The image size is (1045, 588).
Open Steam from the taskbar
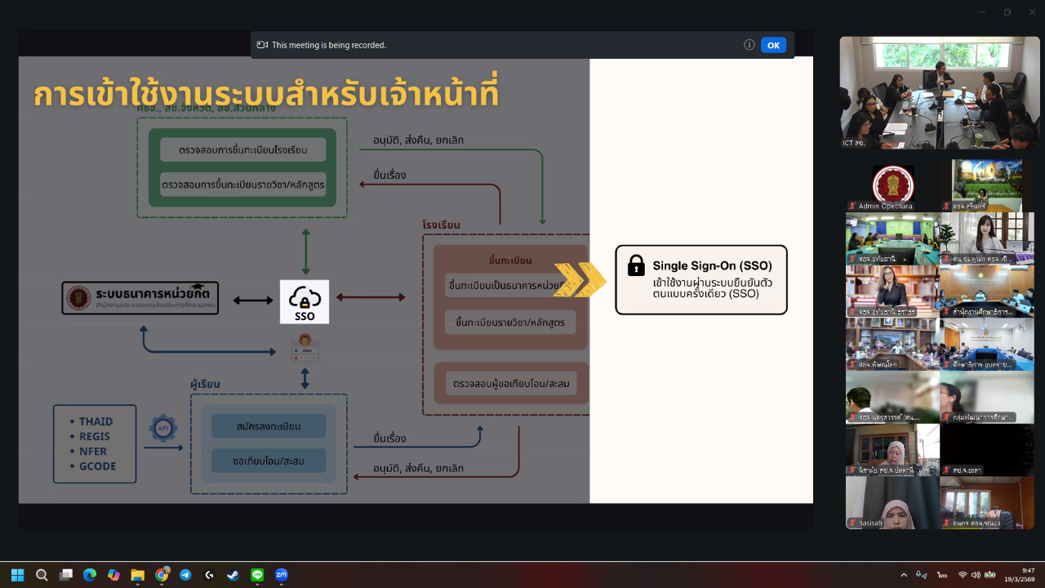pyautogui.click(x=233, y=575)
